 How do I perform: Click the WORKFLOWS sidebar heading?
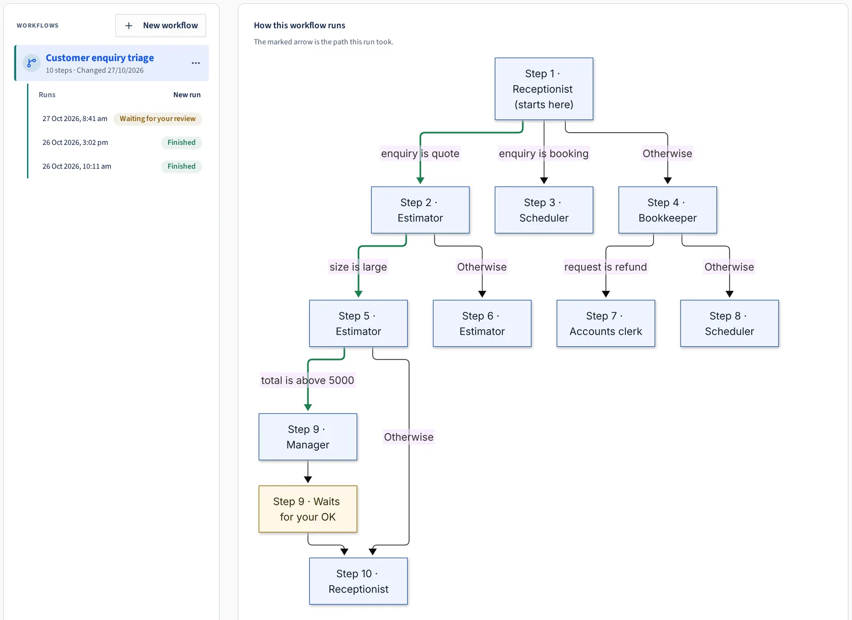coord(38,26)
